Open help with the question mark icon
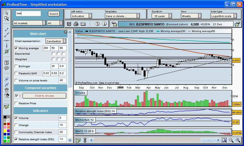This screenshot has width=244, height=146. (x=97, y=24)
